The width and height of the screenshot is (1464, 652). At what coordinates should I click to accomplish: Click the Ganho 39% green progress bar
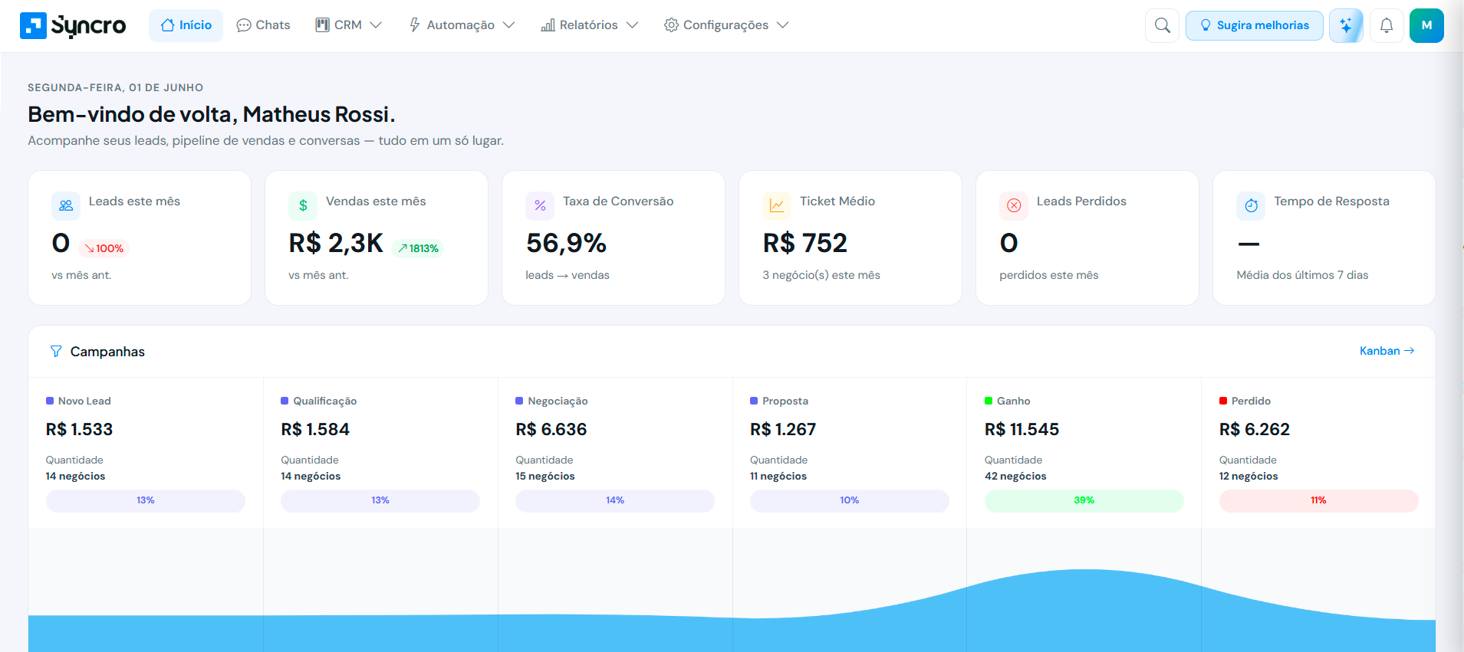tap(1084, 500)
